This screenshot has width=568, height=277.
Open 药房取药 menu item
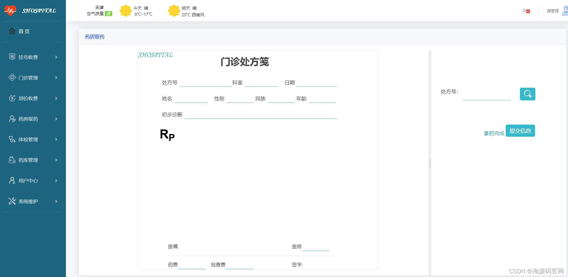click(28, 119)
